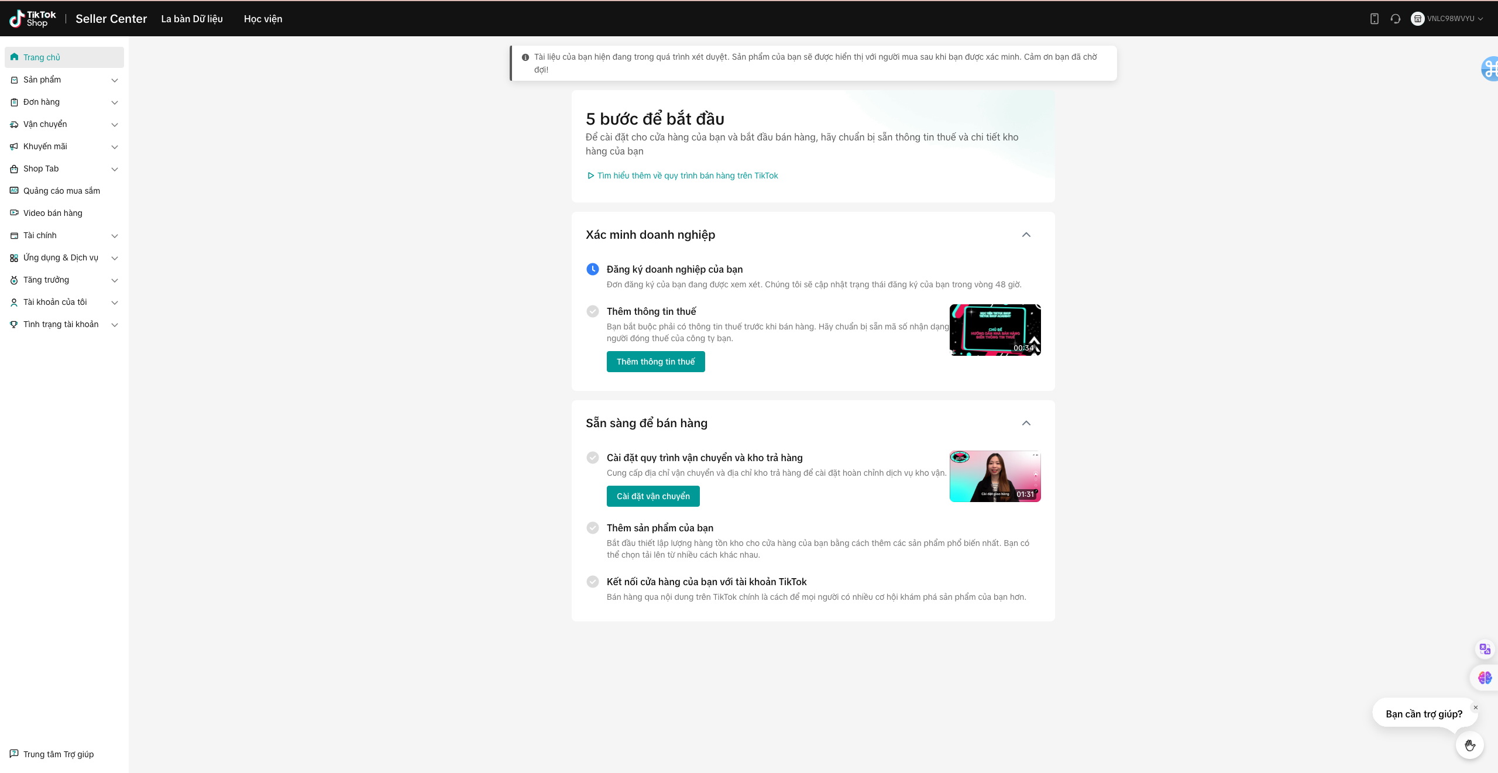1498x773 pixels.
Task: Click the Quảng cáo mua sắm sidebar icon
Action: (x=14, y=191)
